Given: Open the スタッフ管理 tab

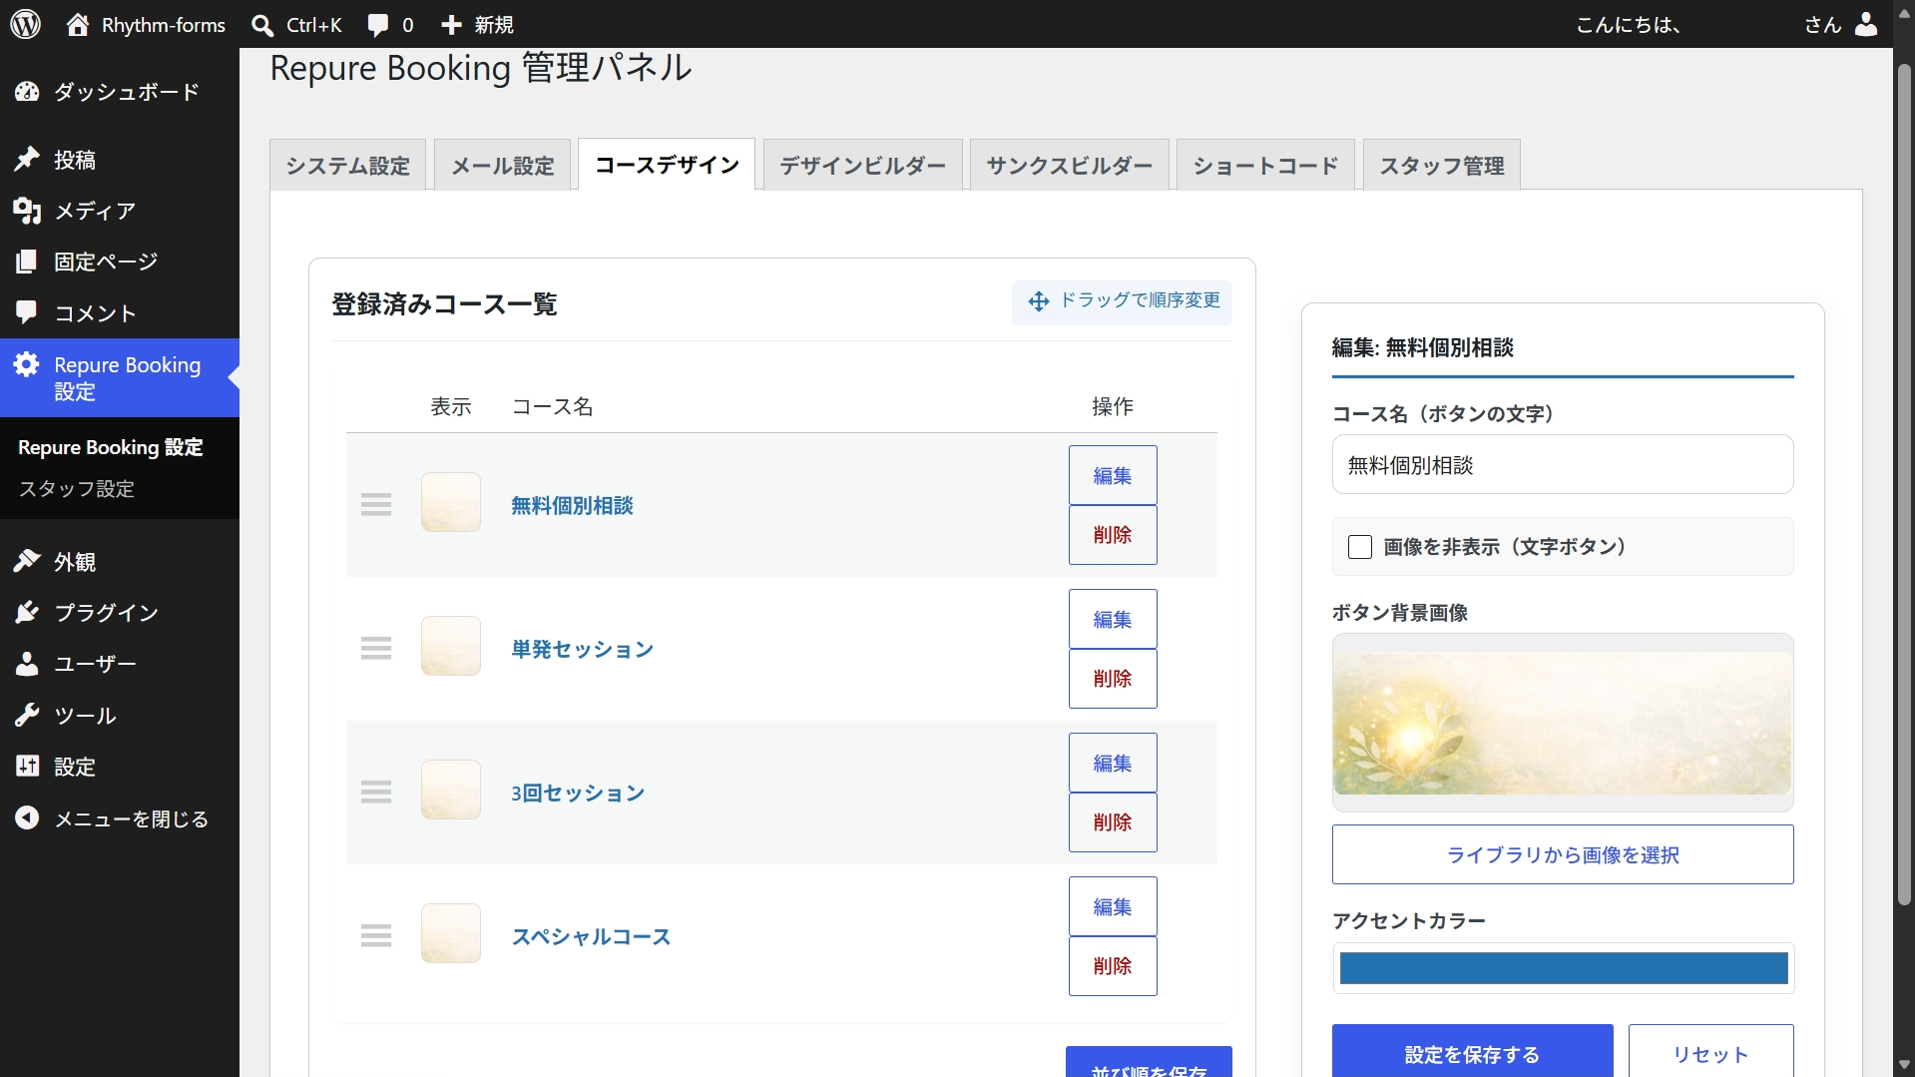Looking at the screenshot, I should tap(1441, 165).
